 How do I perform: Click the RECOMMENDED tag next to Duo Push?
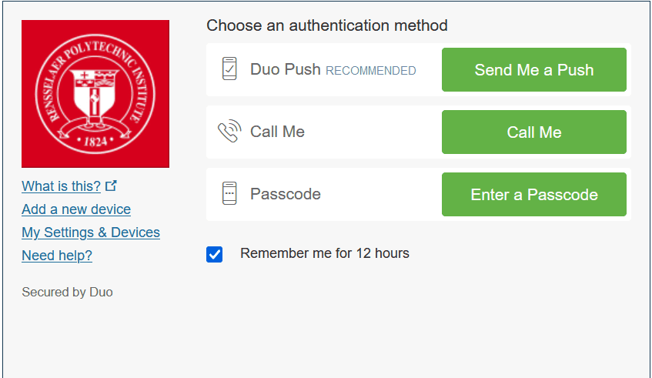tap(371, 71)
